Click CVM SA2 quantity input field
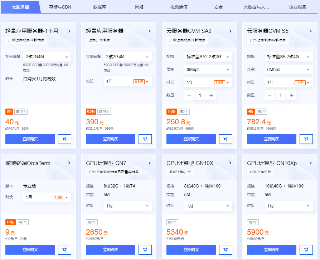The height and width of the screenshot is (260, 320). [200, 95]
